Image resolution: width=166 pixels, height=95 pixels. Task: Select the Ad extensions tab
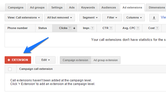[x=132, y=7]
